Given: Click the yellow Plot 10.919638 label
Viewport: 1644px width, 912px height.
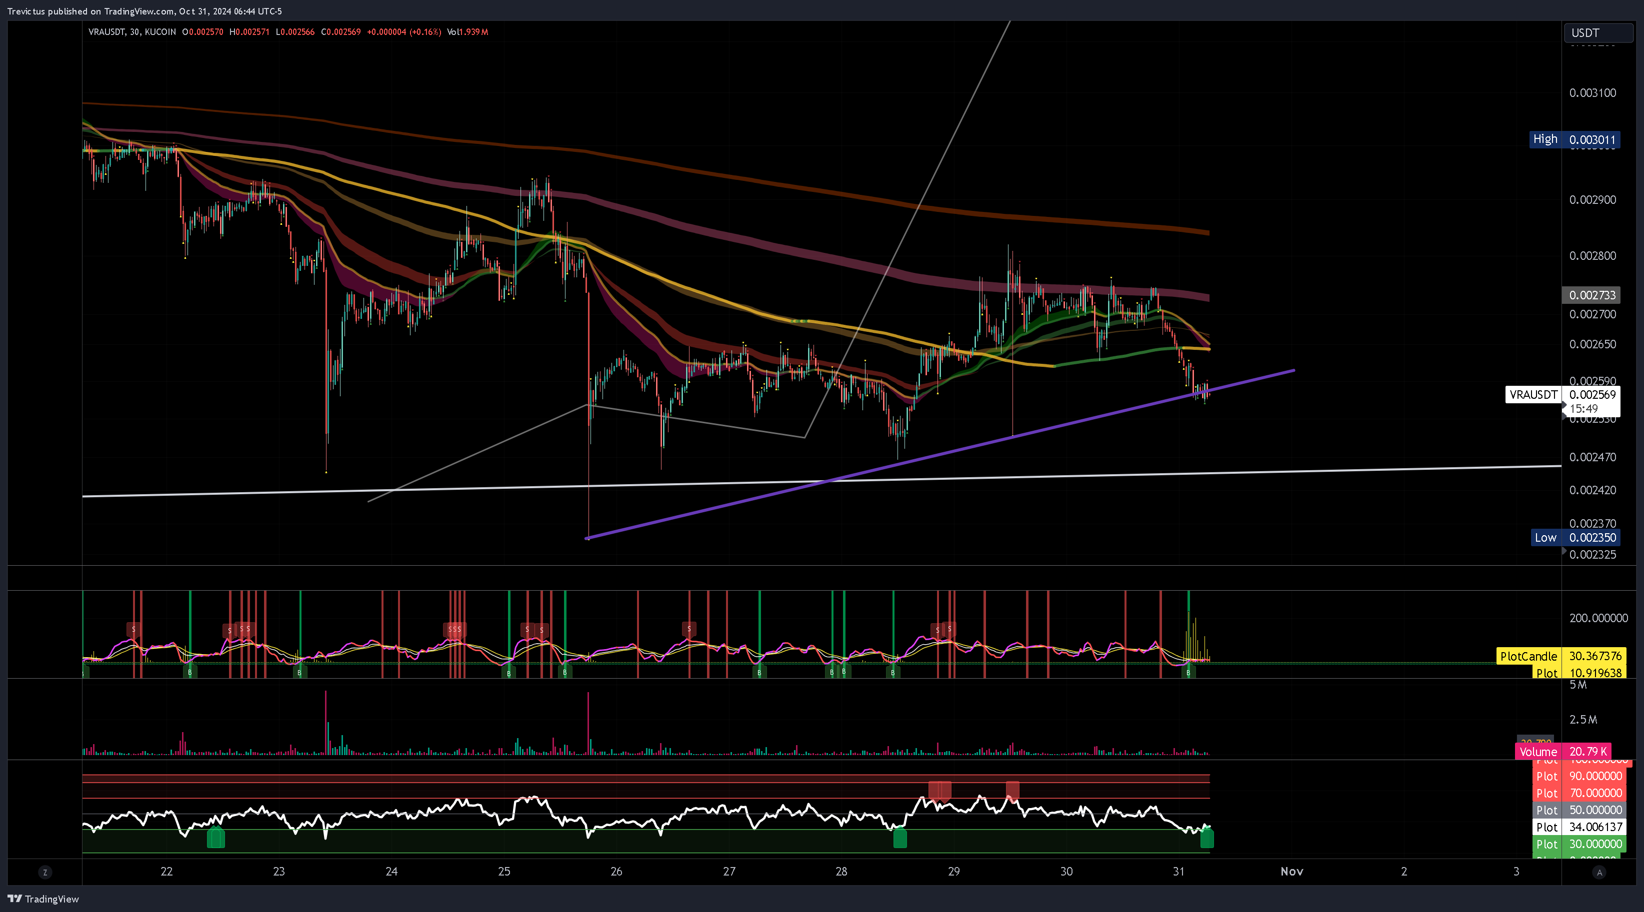Looking at the screenshot, I should [1579, 672].
